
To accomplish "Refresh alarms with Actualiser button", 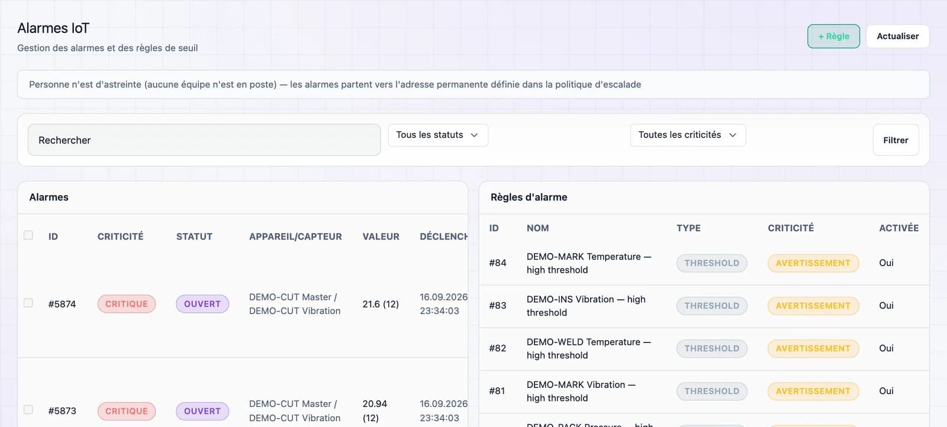I will point(897,36).
